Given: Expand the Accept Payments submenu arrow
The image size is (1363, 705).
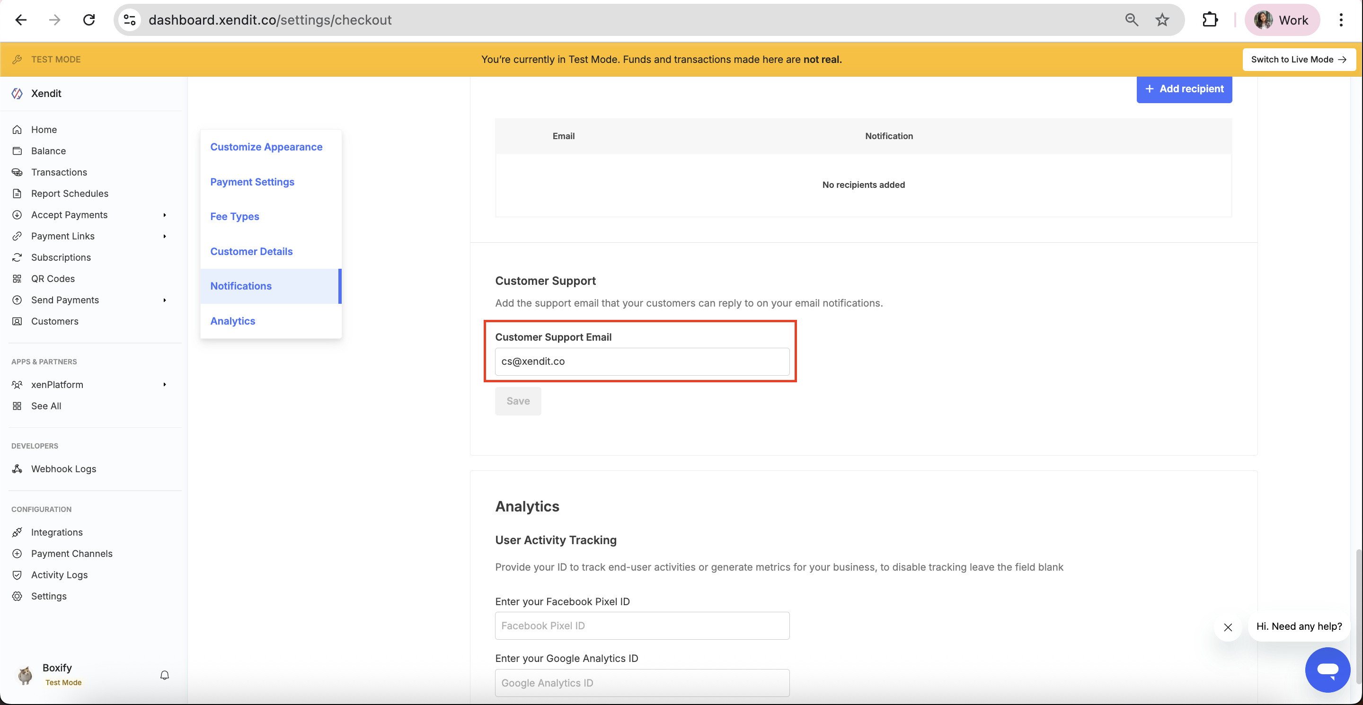Looking at the screenshot, I should pyautogui.click(x=165, y=215).
